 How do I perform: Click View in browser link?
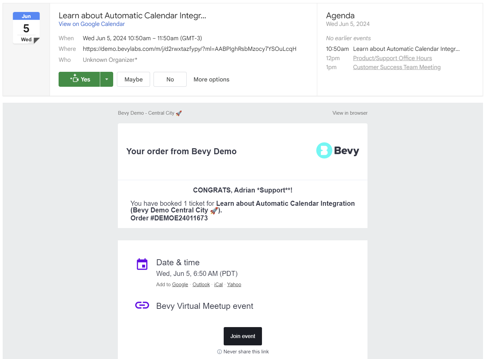click(350, 113)
